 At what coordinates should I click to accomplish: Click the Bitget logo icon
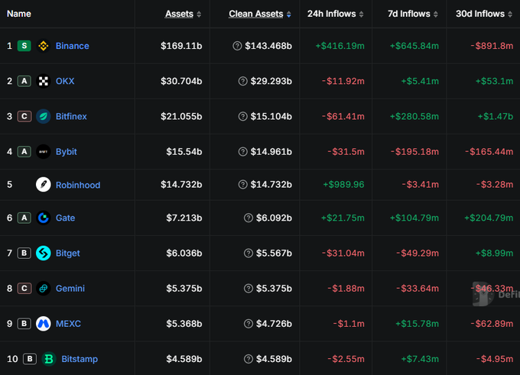(43, 253)
